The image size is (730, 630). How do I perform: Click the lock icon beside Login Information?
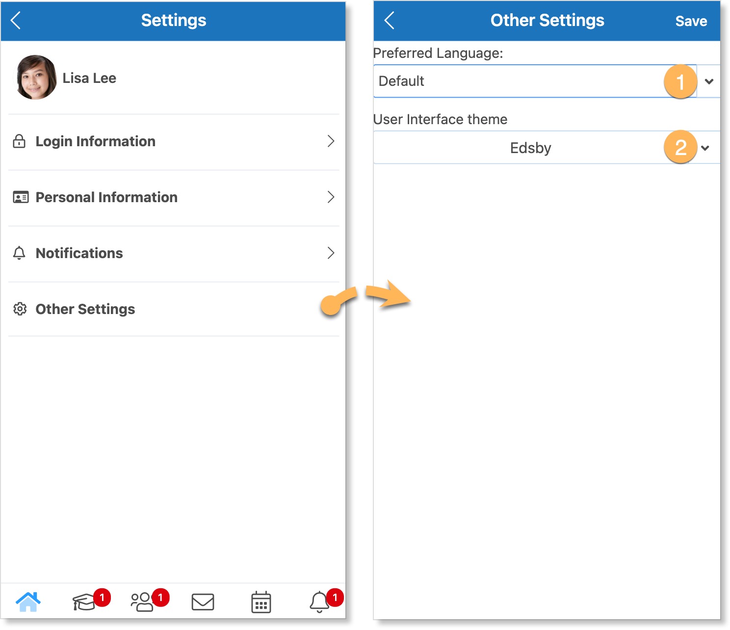[x=19, y=141]
